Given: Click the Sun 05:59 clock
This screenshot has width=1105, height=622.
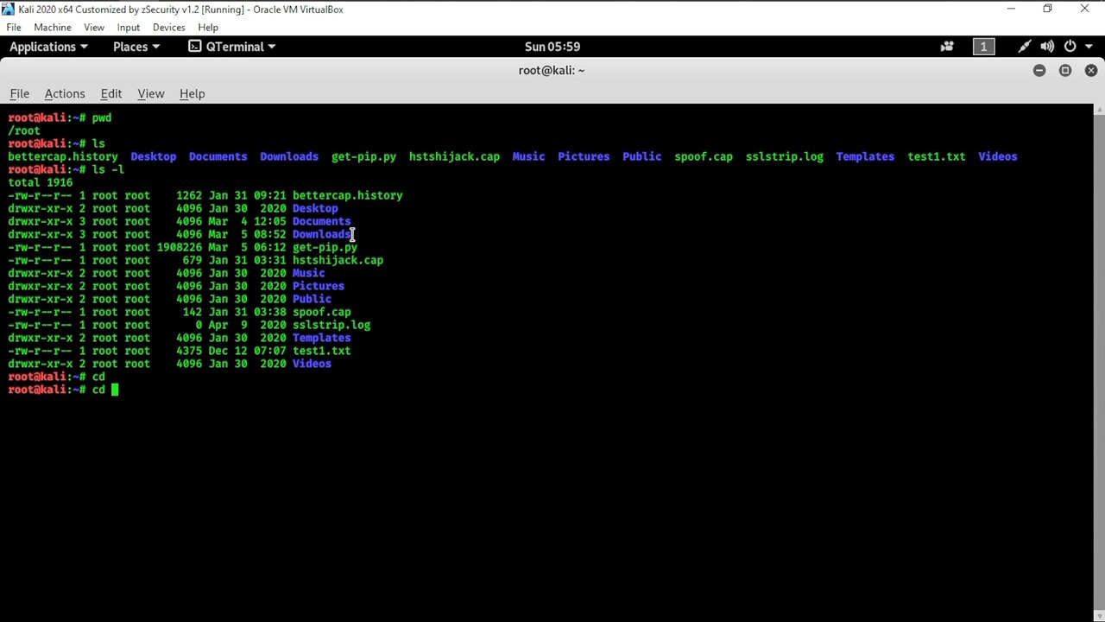Looking at the screenshot, I should point(552,47).
